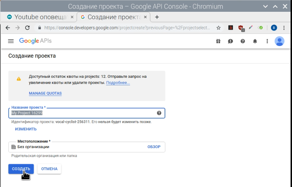Reload the current page
The image size is (292, 187).
(x=27, y=28)
